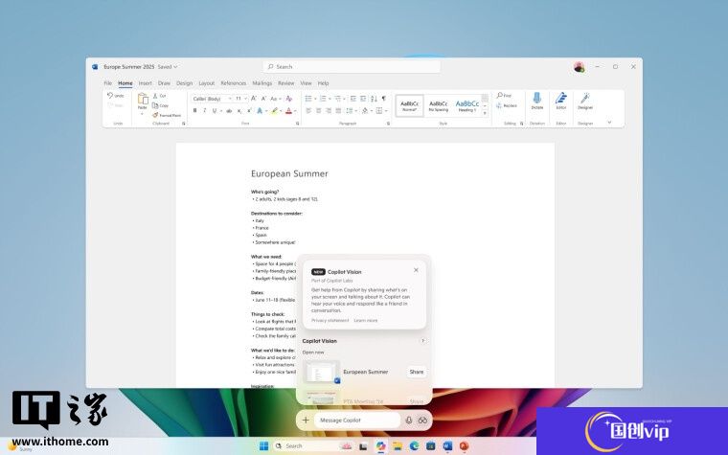Viewport: 728px width, 455px height.
Task: Collapse the ribbon using the chevron
Action: pyautogui.click(x=609, y=123)
